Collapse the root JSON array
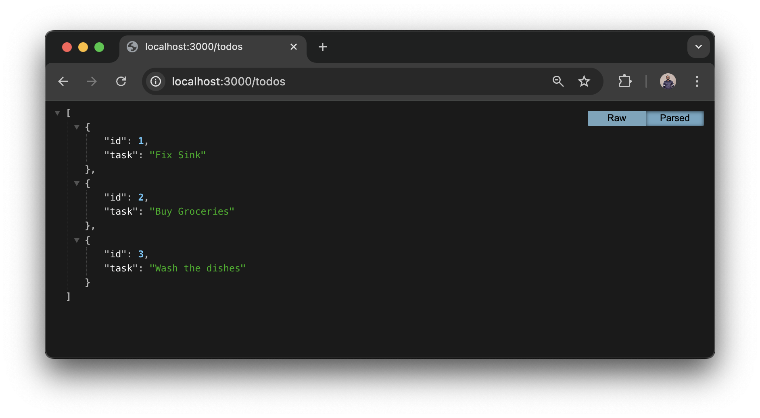 point(57,113)
